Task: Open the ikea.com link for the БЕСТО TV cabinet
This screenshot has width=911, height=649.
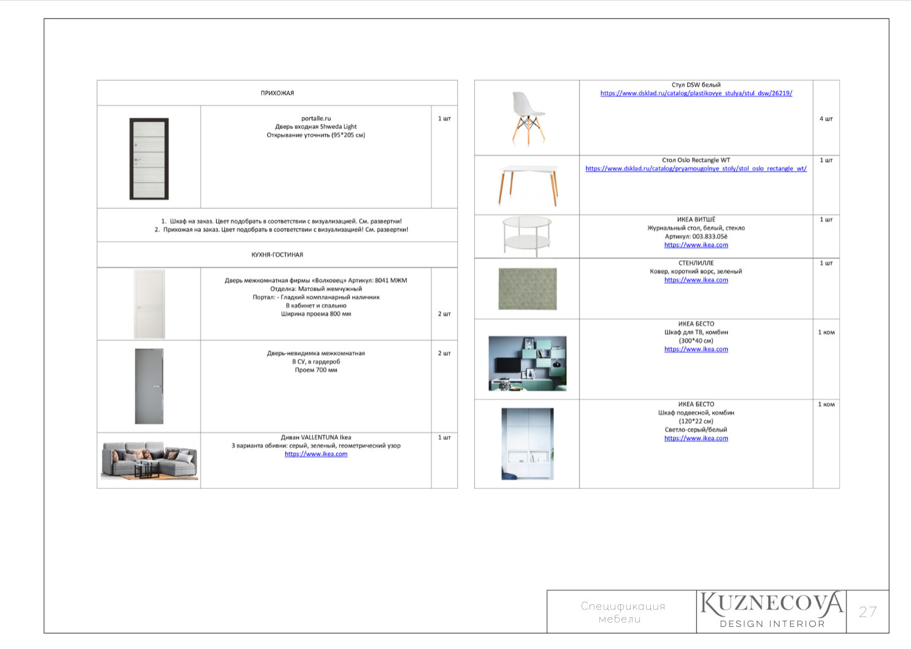Action: tap(696, 349)
